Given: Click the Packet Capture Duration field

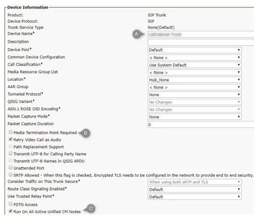Looking at the screenshot, I should pos(201,125).
